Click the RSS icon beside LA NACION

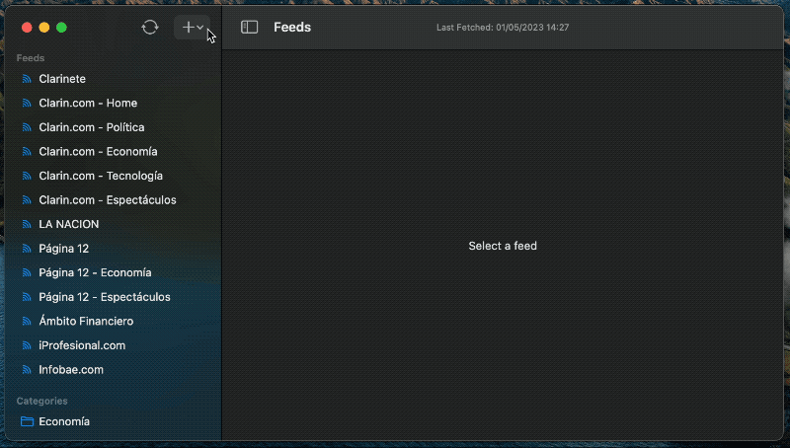point(27,224)
